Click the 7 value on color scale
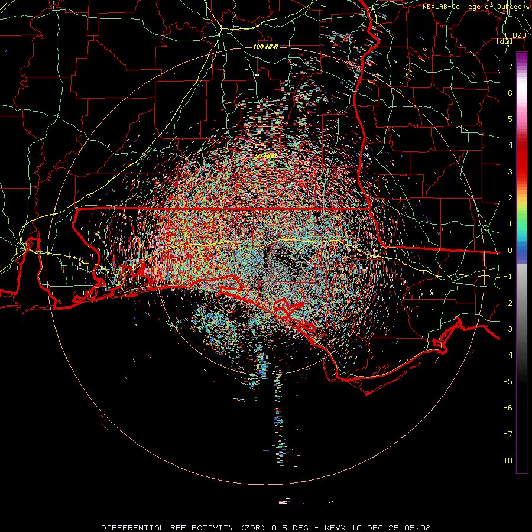The width and height of the screenshot is (532, 532). point(510,66)
